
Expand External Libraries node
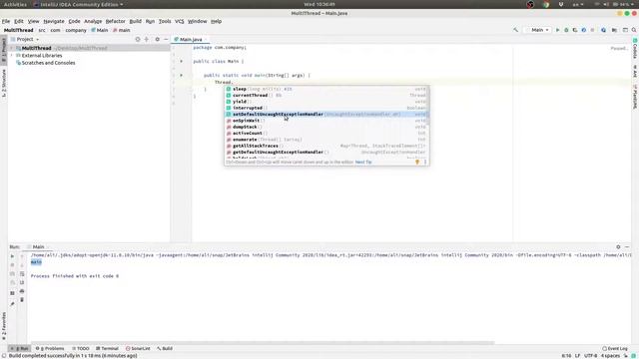click(x=11, y=56)
